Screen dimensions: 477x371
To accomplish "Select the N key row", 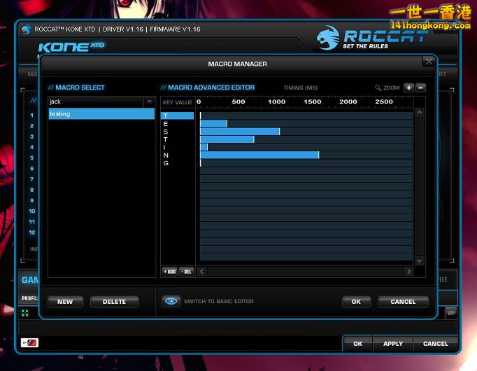I will (177, 155).
